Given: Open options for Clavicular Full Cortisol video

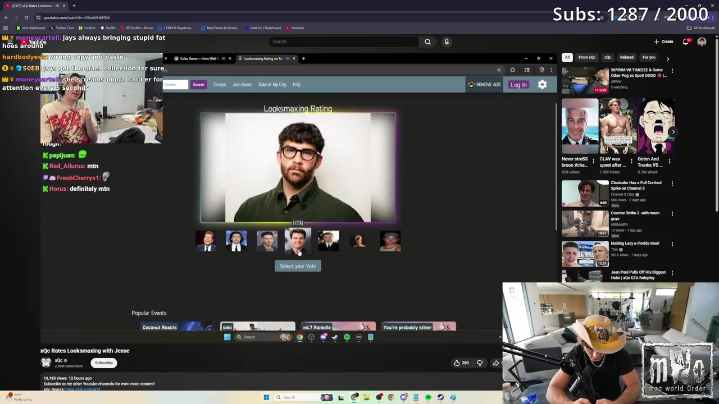Looking at the screenshot, I should pyautogui.click(x=672, y=183).
